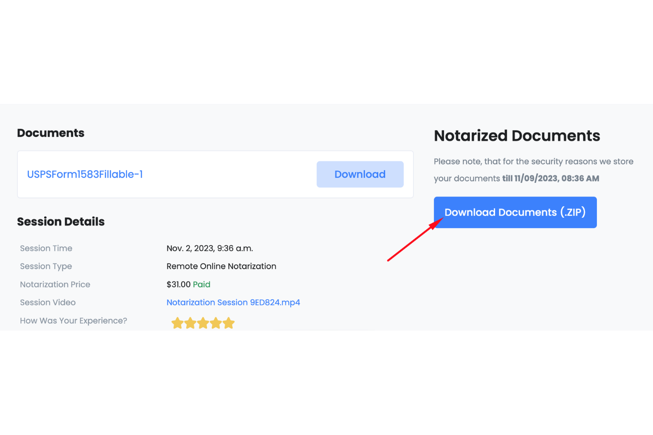Select the Notarized Documents heading
Image resolution: width=653 pixels, height=435 pixels.
pos(517,136)
